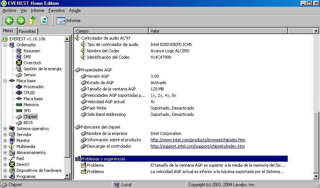Select the EVEREST v1.10.106 root node
Viewport: 320px width, 188px height.
click(x=27, y=39)
